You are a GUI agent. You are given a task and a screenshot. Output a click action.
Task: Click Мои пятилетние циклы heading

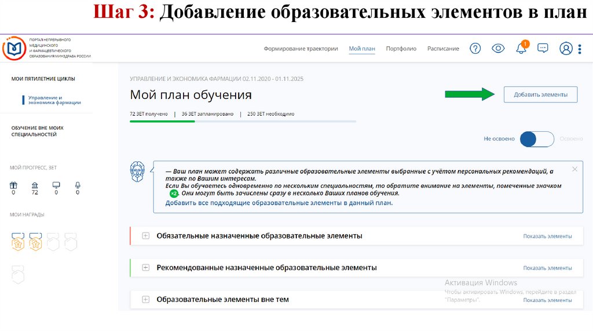[x=43, y=79]
